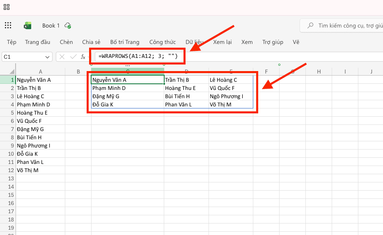This screenshot has height=235, width=383.
Task: Select column B header
Action: [78, 71]
